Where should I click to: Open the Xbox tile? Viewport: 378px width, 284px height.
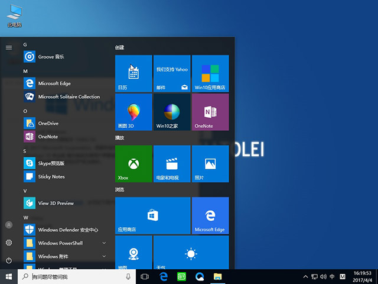pyautogui.click(x=133, y=163)
